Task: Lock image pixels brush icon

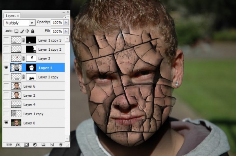Action: point(22,31)
